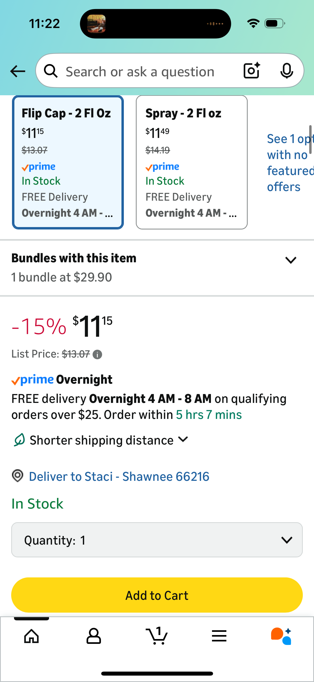
Task: Tap the microphone voice search icon
Action: click(x=287, y=71)
